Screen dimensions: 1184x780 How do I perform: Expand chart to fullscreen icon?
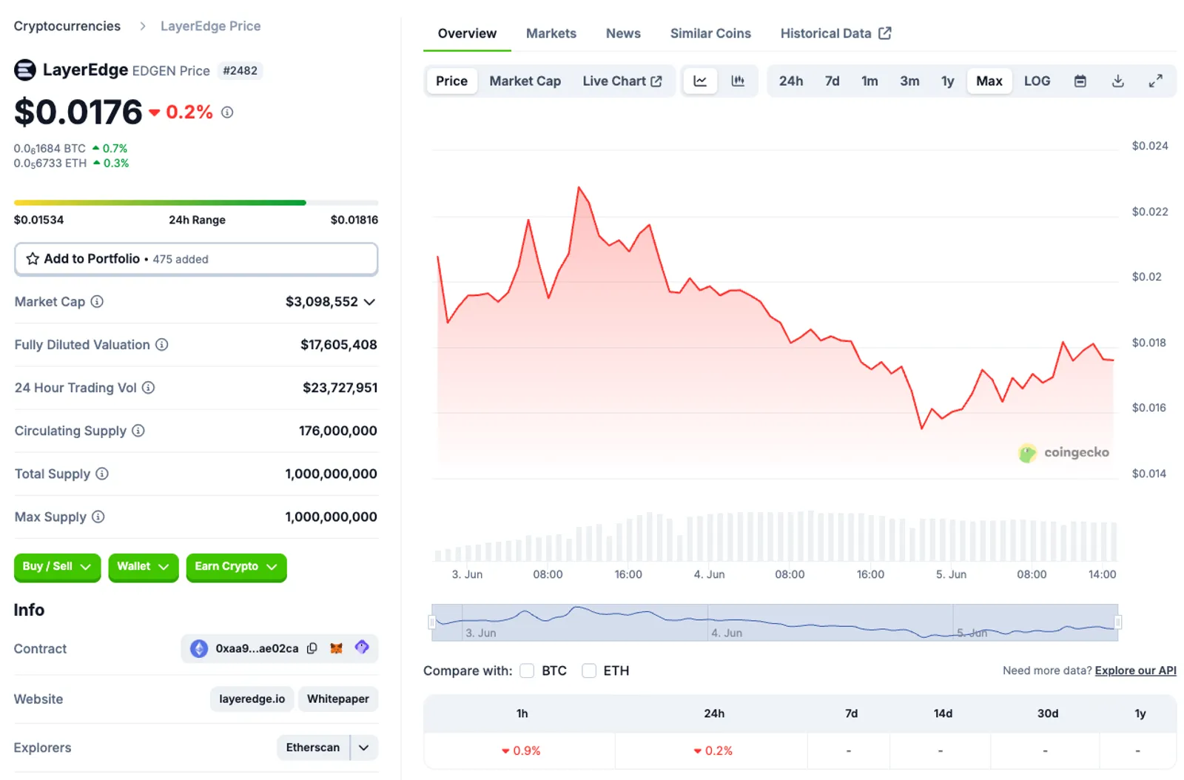[1156, 81]
